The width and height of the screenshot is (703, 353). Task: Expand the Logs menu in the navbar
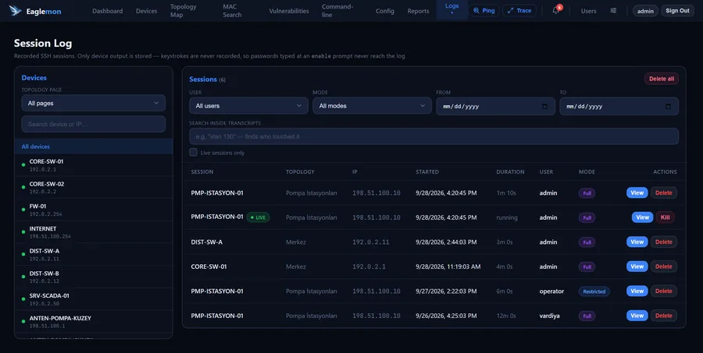(451, 9)
